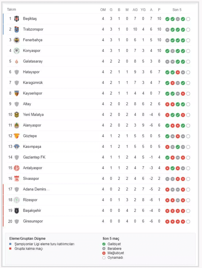Click Giresunspor's first red loss indicator
The width and height of the screenshot is (202, 268).
click(x=167, y=222)
